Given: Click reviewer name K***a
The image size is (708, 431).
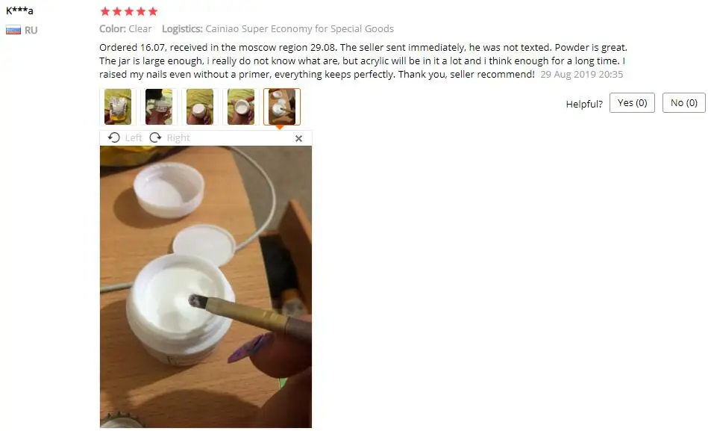Looking at the screenshot, I should point(19,10).
